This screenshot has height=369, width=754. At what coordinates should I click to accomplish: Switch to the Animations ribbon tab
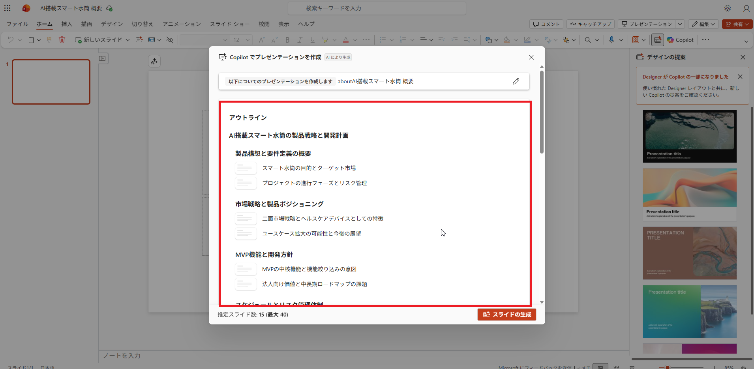click(x=182, y=24)
